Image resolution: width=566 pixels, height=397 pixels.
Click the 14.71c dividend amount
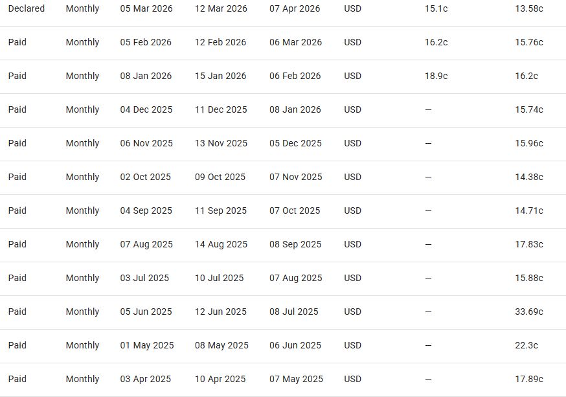click(529, 211)
